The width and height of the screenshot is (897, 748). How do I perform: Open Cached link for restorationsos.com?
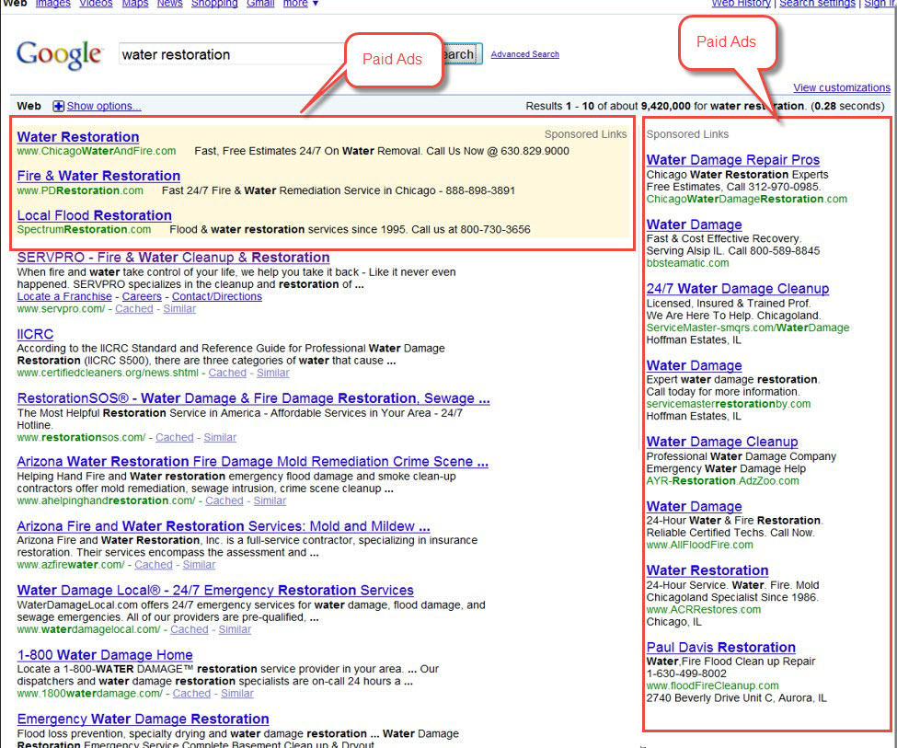[x=175, y=437]
